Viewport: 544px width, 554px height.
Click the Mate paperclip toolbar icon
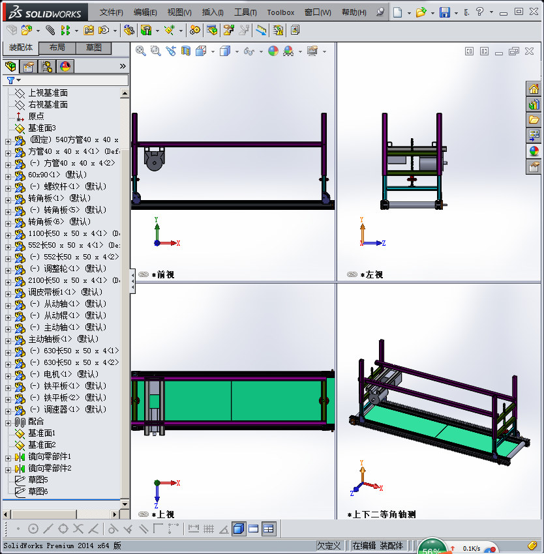tap(50, 31)
